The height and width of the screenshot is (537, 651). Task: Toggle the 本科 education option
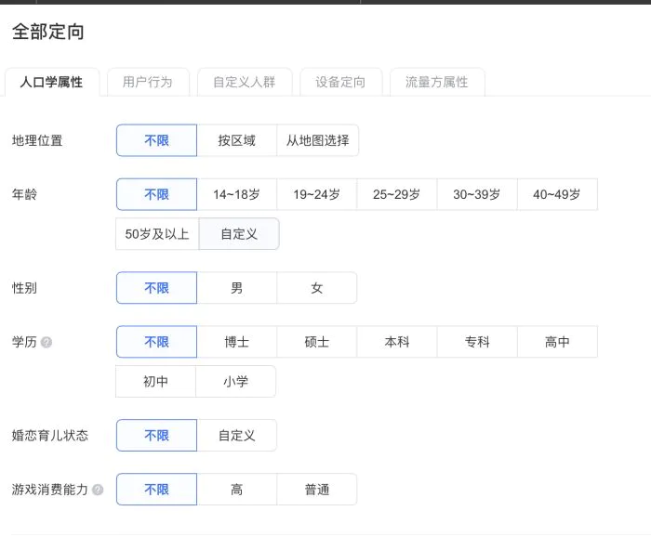(397, 342)
